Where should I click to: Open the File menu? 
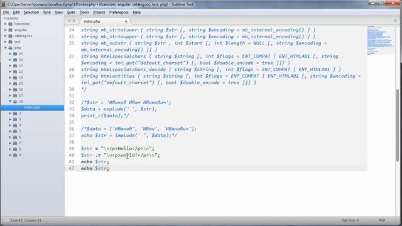coord(6,13)
